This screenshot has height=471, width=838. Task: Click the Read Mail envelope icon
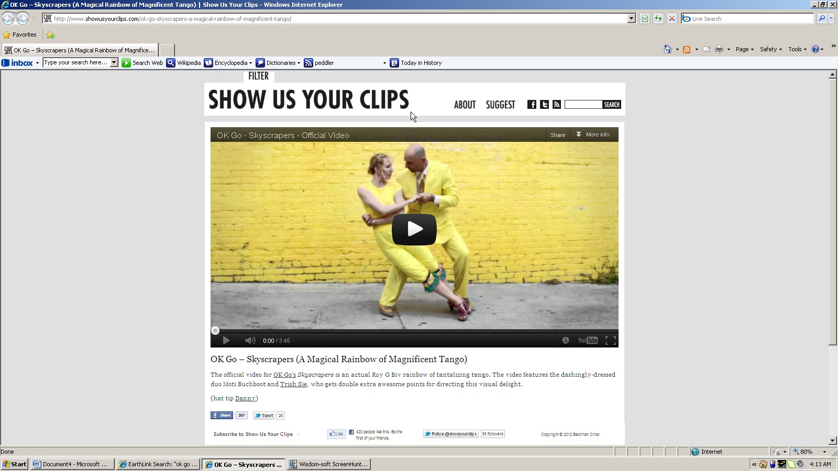(x=707, y=49)
